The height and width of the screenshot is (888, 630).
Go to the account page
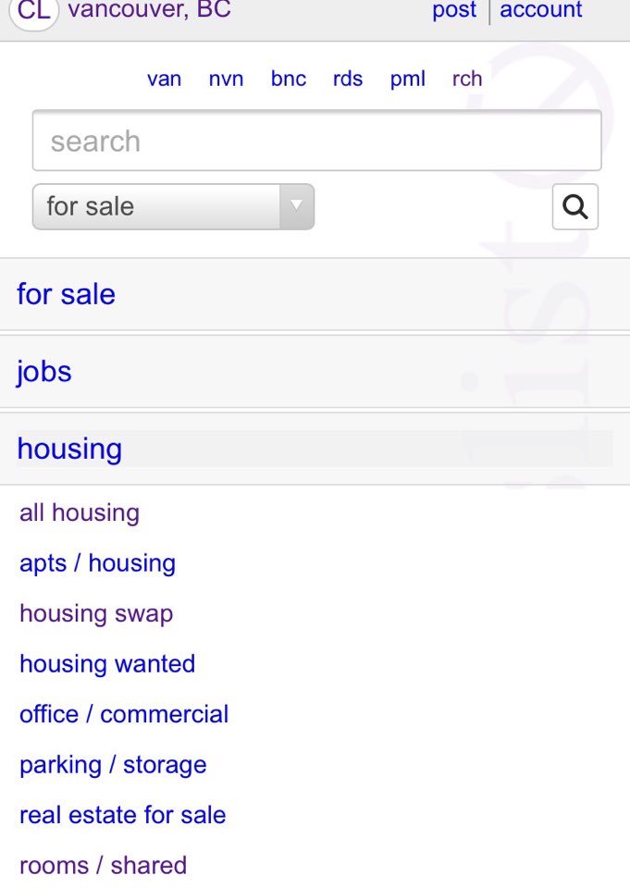(x=541, y=11)
